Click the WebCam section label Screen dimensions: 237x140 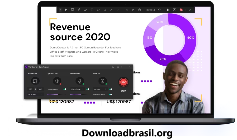pos(97,73)
